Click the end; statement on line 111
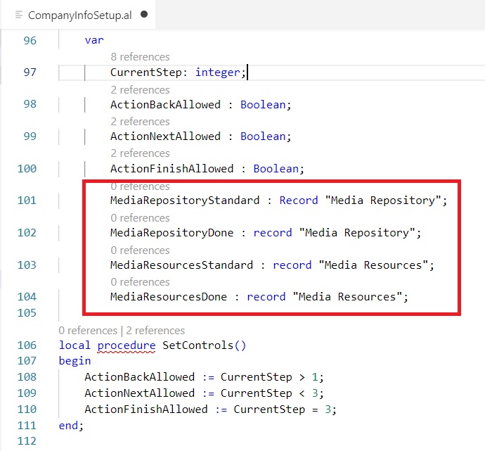This screenshot has height=451, width=485. pyautogui.click(x=71, y=425)
